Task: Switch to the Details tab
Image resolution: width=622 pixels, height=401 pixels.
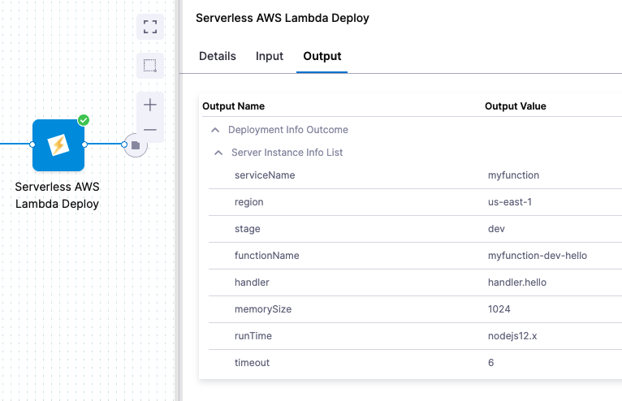Action: 218,56
